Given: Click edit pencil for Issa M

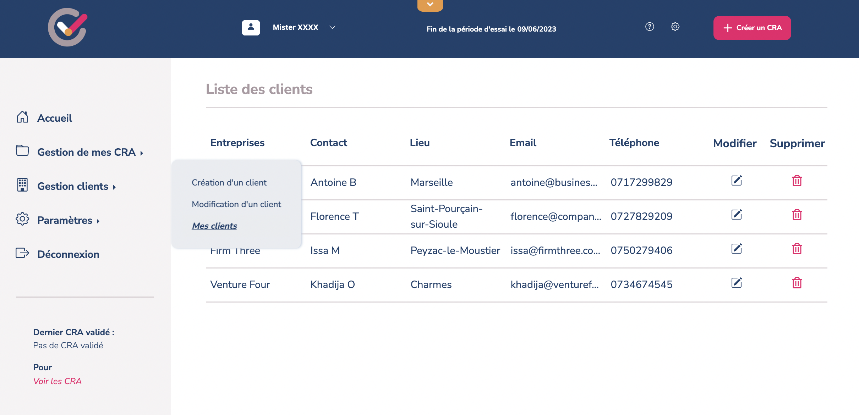Looking at the screenshot, I should click(x=737, y=249).
